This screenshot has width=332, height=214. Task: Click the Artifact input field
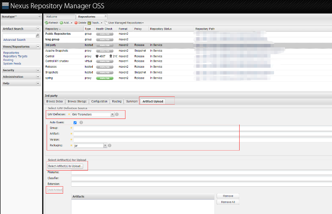pos(203,134)
